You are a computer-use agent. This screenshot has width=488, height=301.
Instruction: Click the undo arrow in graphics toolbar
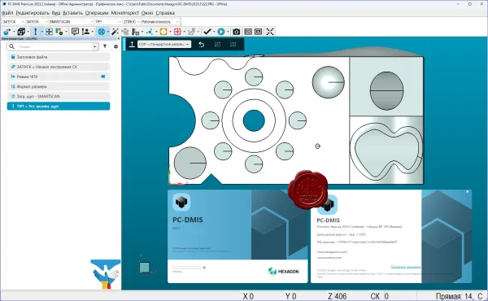[202, 45]
